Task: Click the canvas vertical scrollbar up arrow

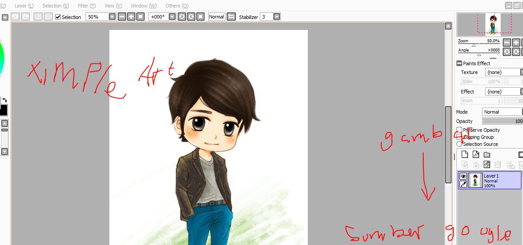Action: pyautogui.click(x=448, y=26)
